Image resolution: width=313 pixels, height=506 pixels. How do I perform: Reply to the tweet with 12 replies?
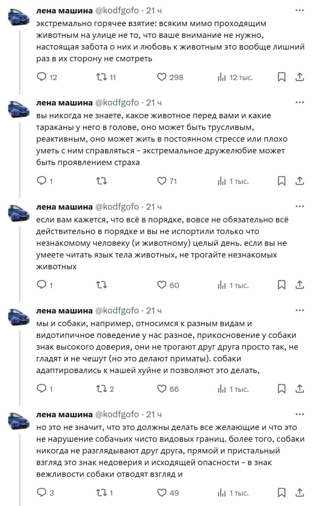[x=42, y=77]
